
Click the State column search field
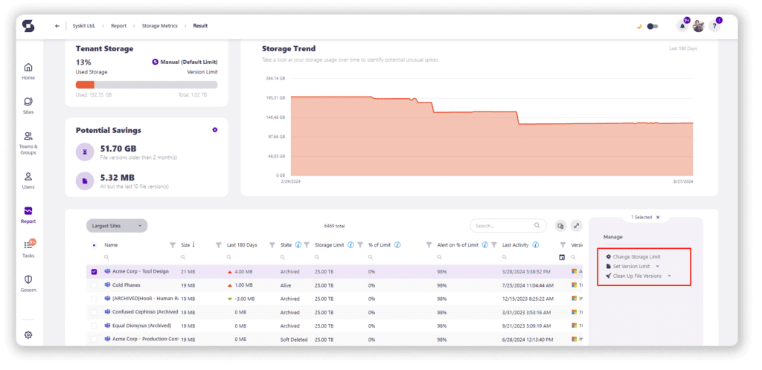point(295,257)
